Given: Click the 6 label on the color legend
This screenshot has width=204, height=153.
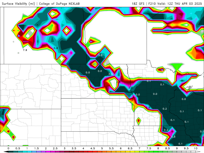Looking at the screenshot, I should pos(121,148).
